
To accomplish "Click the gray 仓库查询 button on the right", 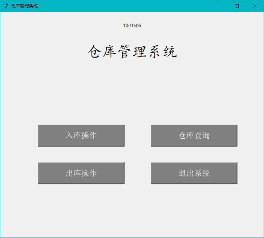I will coord(194,135).
